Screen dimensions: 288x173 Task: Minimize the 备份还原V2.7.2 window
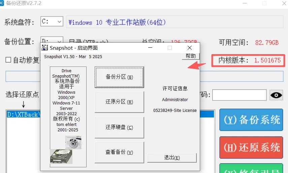tap(245, 3)
